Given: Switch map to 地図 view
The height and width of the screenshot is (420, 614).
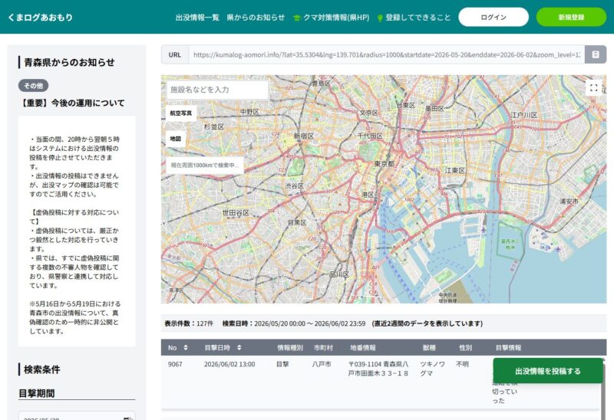Looking at the screenshot, I should (x=176, y=139).
